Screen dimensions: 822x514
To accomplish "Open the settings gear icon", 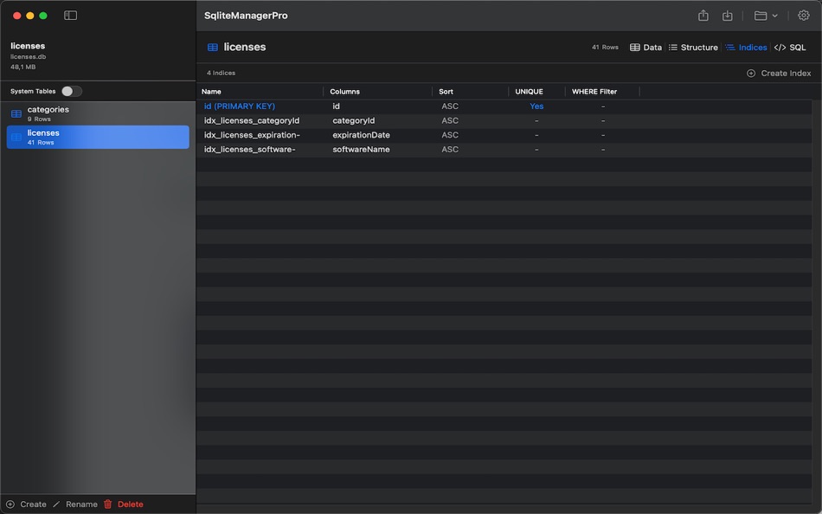I will coord(804,14).
